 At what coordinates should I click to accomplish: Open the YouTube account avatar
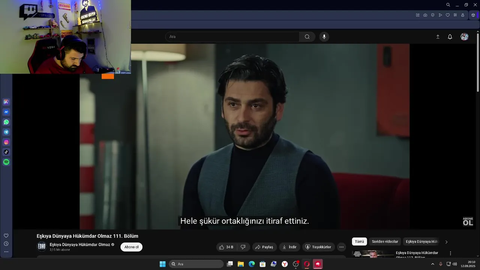[x=465, y=37]
